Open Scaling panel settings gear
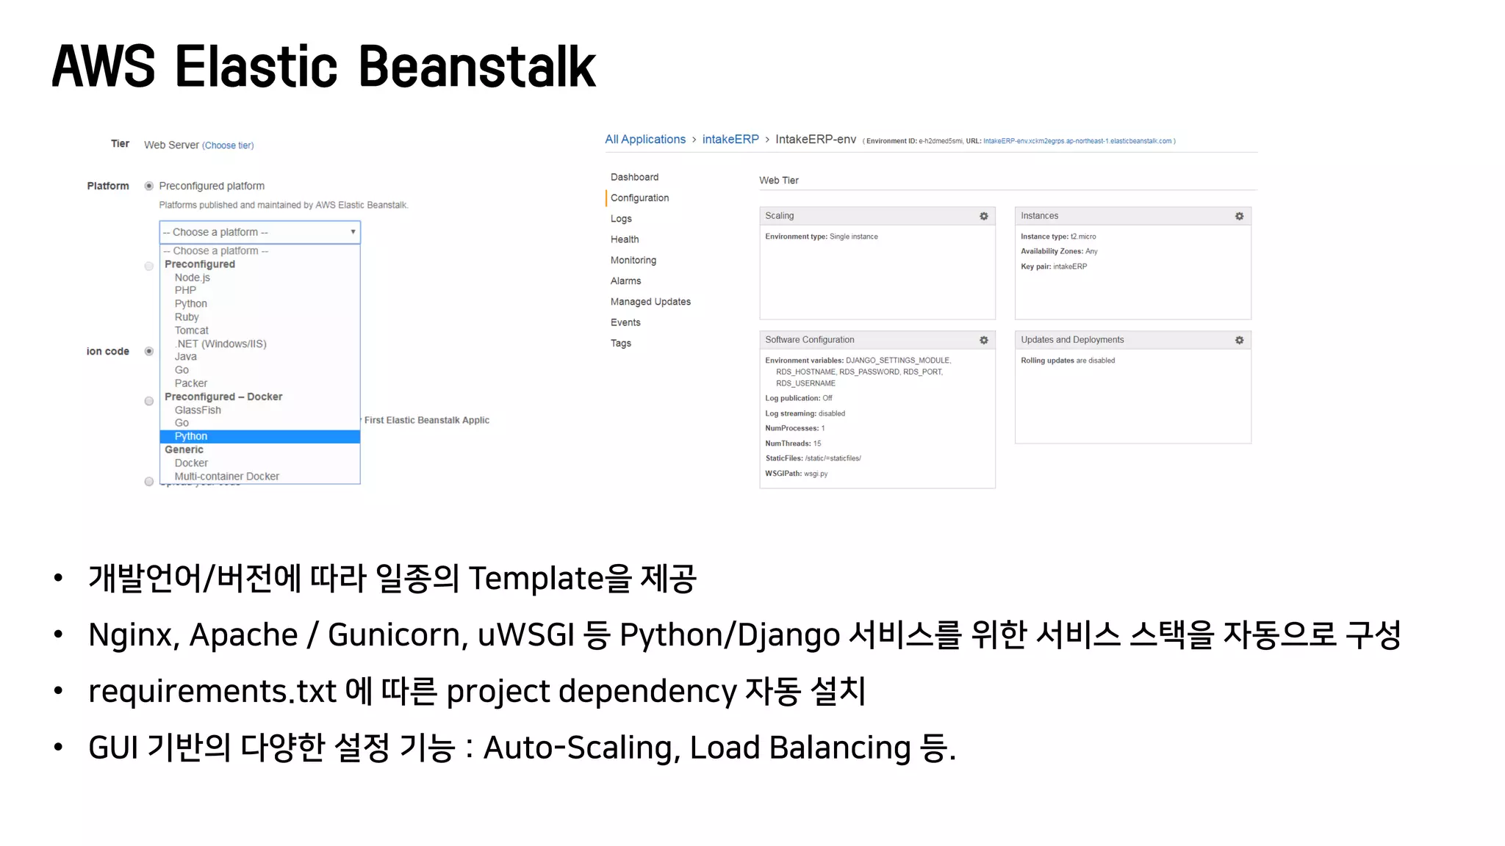The height and width of the screenshot is (846, 1505). 983,216
